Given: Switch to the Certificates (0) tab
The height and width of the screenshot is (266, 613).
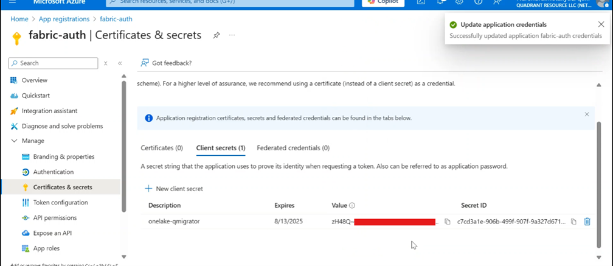Looking at the screenshot, I should 162,148.
